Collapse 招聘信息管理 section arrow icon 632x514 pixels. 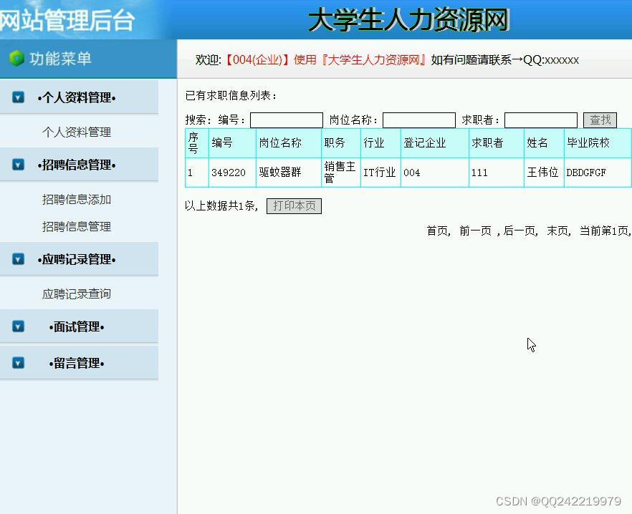[x=18, y=165]
